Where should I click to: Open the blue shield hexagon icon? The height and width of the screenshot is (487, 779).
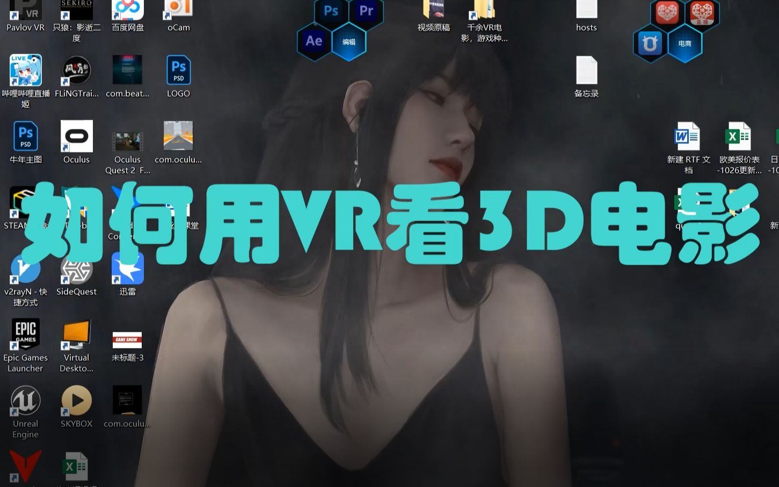click(x=650, y=43)
